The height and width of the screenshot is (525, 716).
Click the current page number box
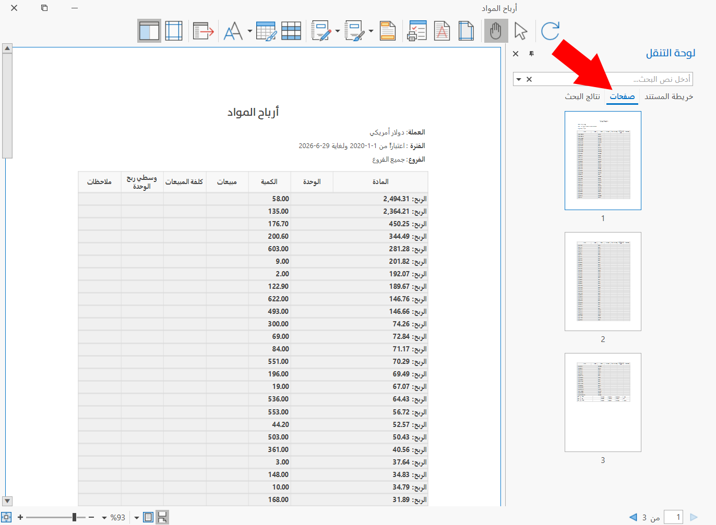coord(673,517)
